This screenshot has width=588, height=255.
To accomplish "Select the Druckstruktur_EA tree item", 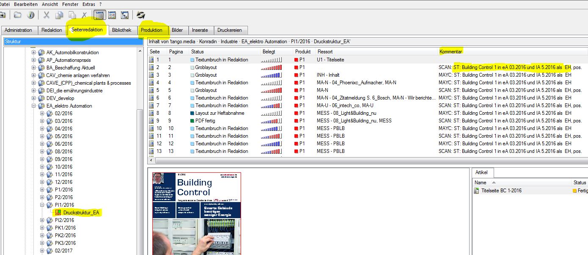I will [x=81, y=213].
